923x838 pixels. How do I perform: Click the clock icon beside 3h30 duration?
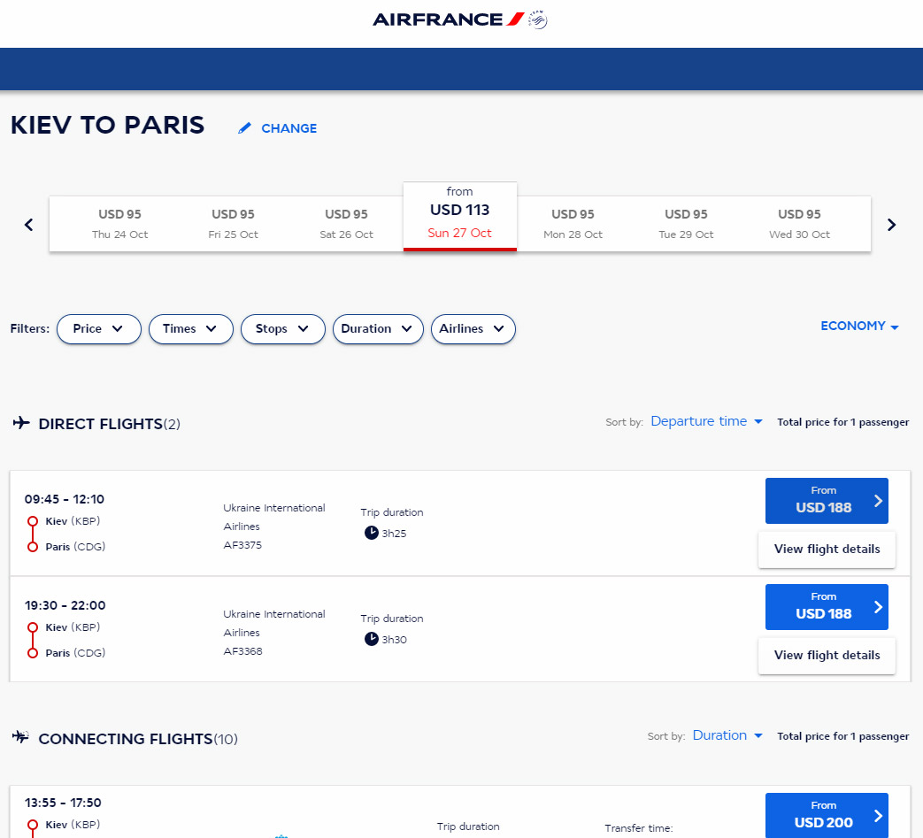coord(372,639)
